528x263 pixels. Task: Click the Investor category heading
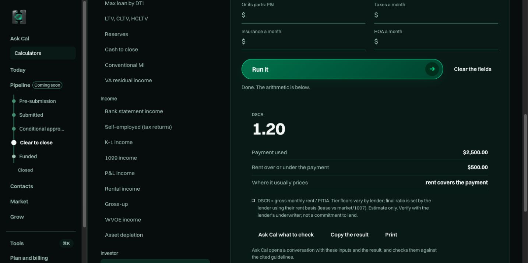click(109, 253)
